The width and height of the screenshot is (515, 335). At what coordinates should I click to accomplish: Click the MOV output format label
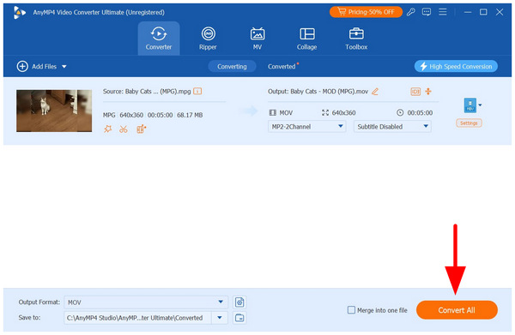(x=286, y=113)
